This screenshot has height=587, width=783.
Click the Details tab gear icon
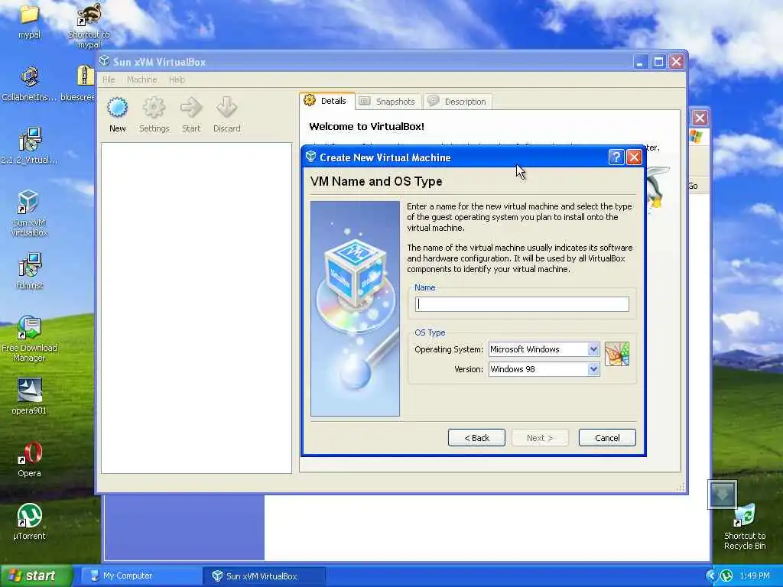(310, 100)
